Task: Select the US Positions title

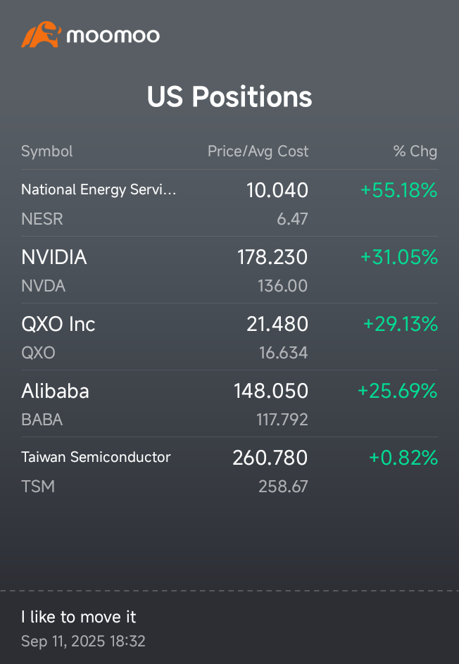Action: tap(229, 96)
